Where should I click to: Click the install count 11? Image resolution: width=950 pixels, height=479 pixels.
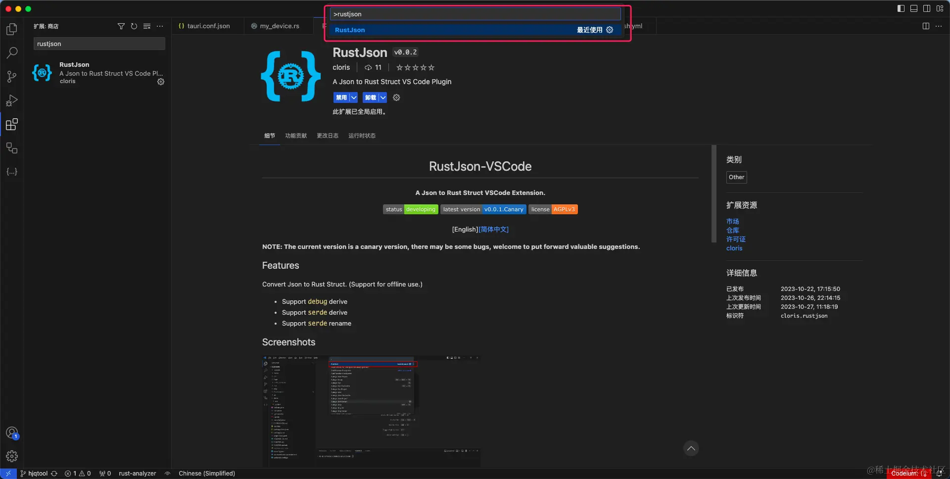373,67
